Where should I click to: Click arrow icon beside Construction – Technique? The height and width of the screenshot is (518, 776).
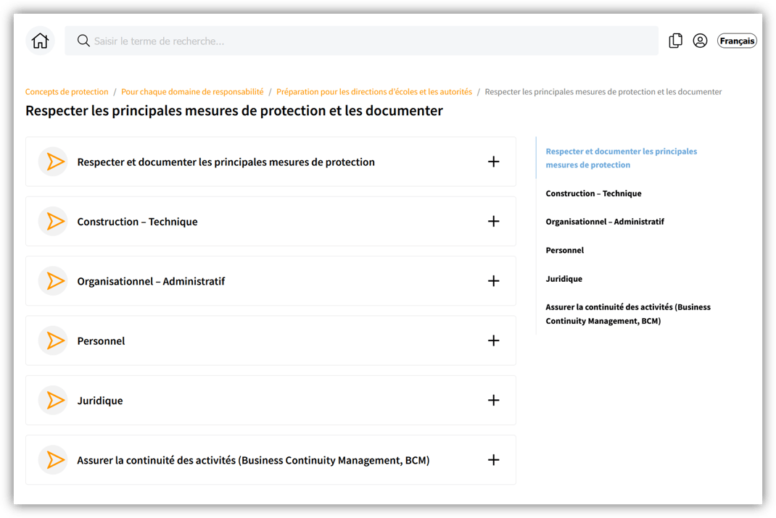click(x=53, y=222)
